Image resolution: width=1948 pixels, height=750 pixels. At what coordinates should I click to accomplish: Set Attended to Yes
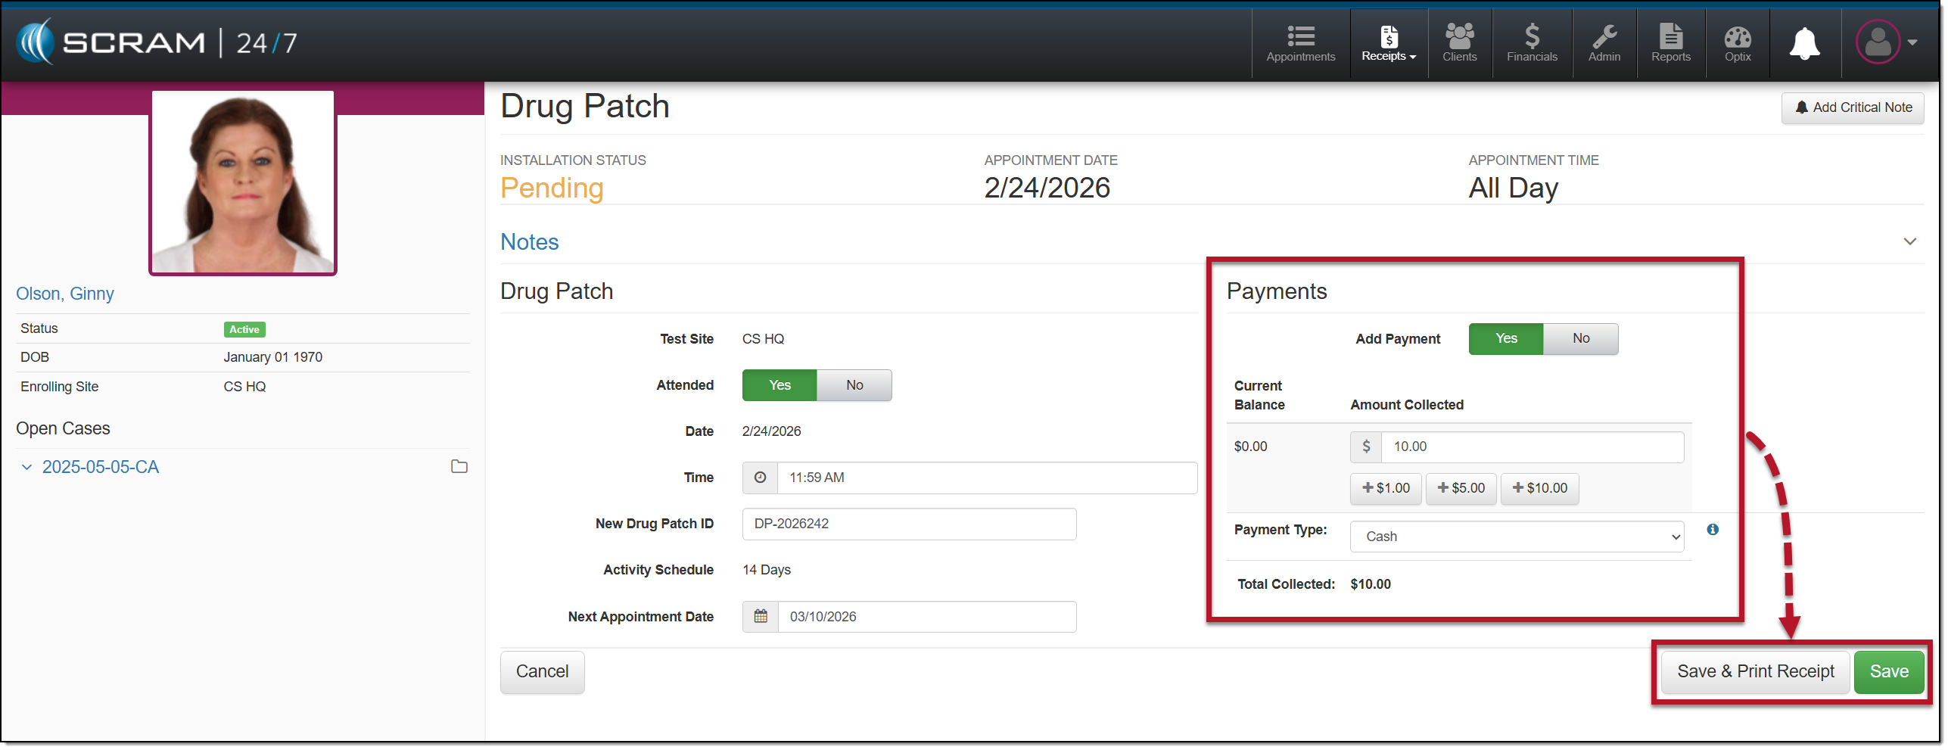(780, 385)
